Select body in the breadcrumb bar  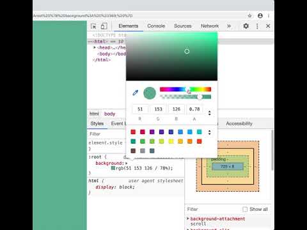[109, 114]
